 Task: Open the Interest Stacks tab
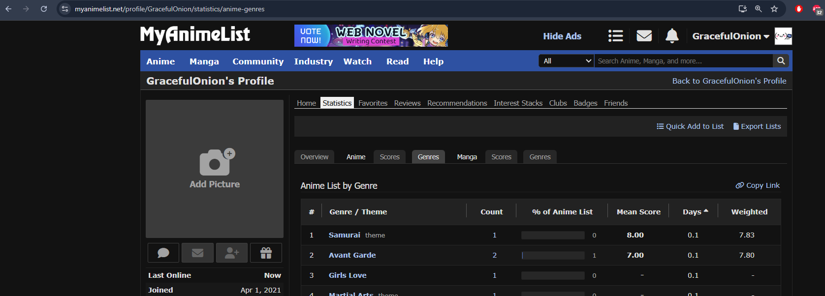(518, 103)
